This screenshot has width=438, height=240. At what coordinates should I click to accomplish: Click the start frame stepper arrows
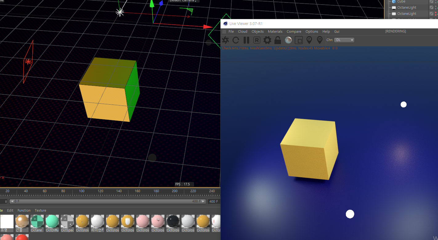click(6, 201)
